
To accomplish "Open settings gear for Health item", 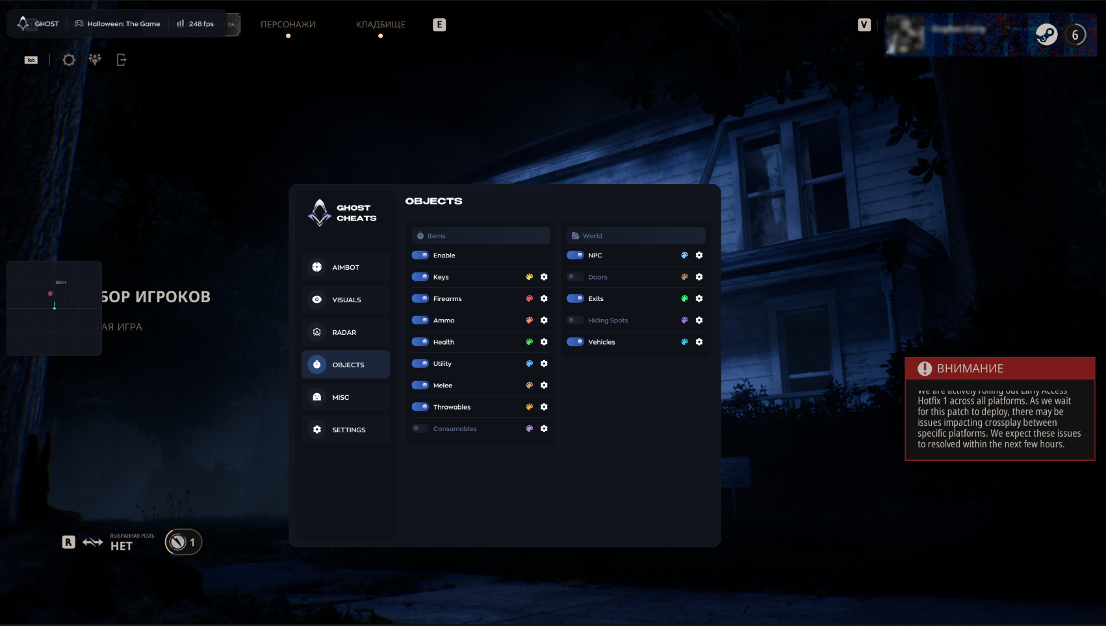I will click(544, 342).
